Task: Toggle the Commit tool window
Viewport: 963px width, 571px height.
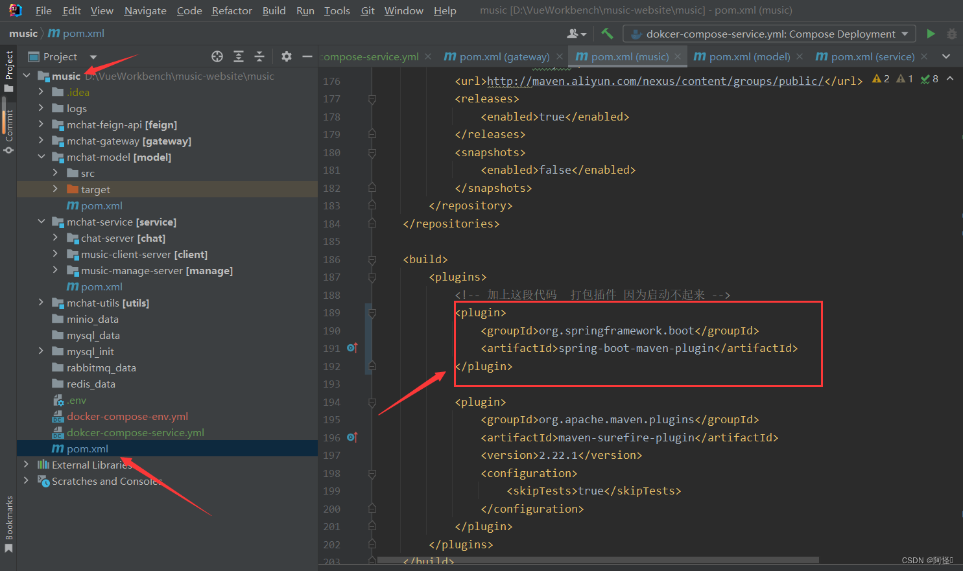Action: (x=9, y=123)
